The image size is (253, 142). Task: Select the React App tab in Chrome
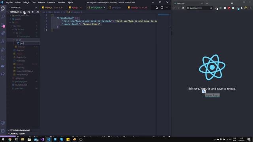(188, 4)
